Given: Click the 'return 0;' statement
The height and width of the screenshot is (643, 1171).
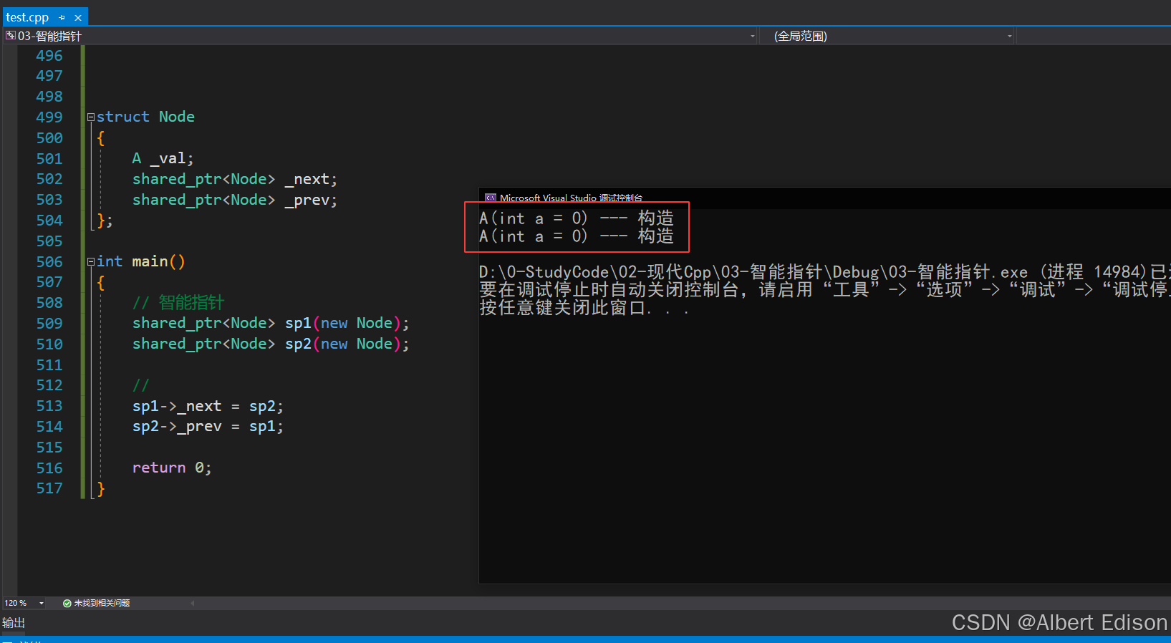Looking at the screenshot, I should click(172, 468).
